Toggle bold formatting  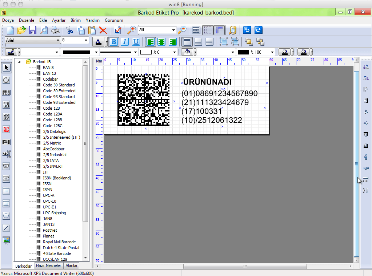114,42
